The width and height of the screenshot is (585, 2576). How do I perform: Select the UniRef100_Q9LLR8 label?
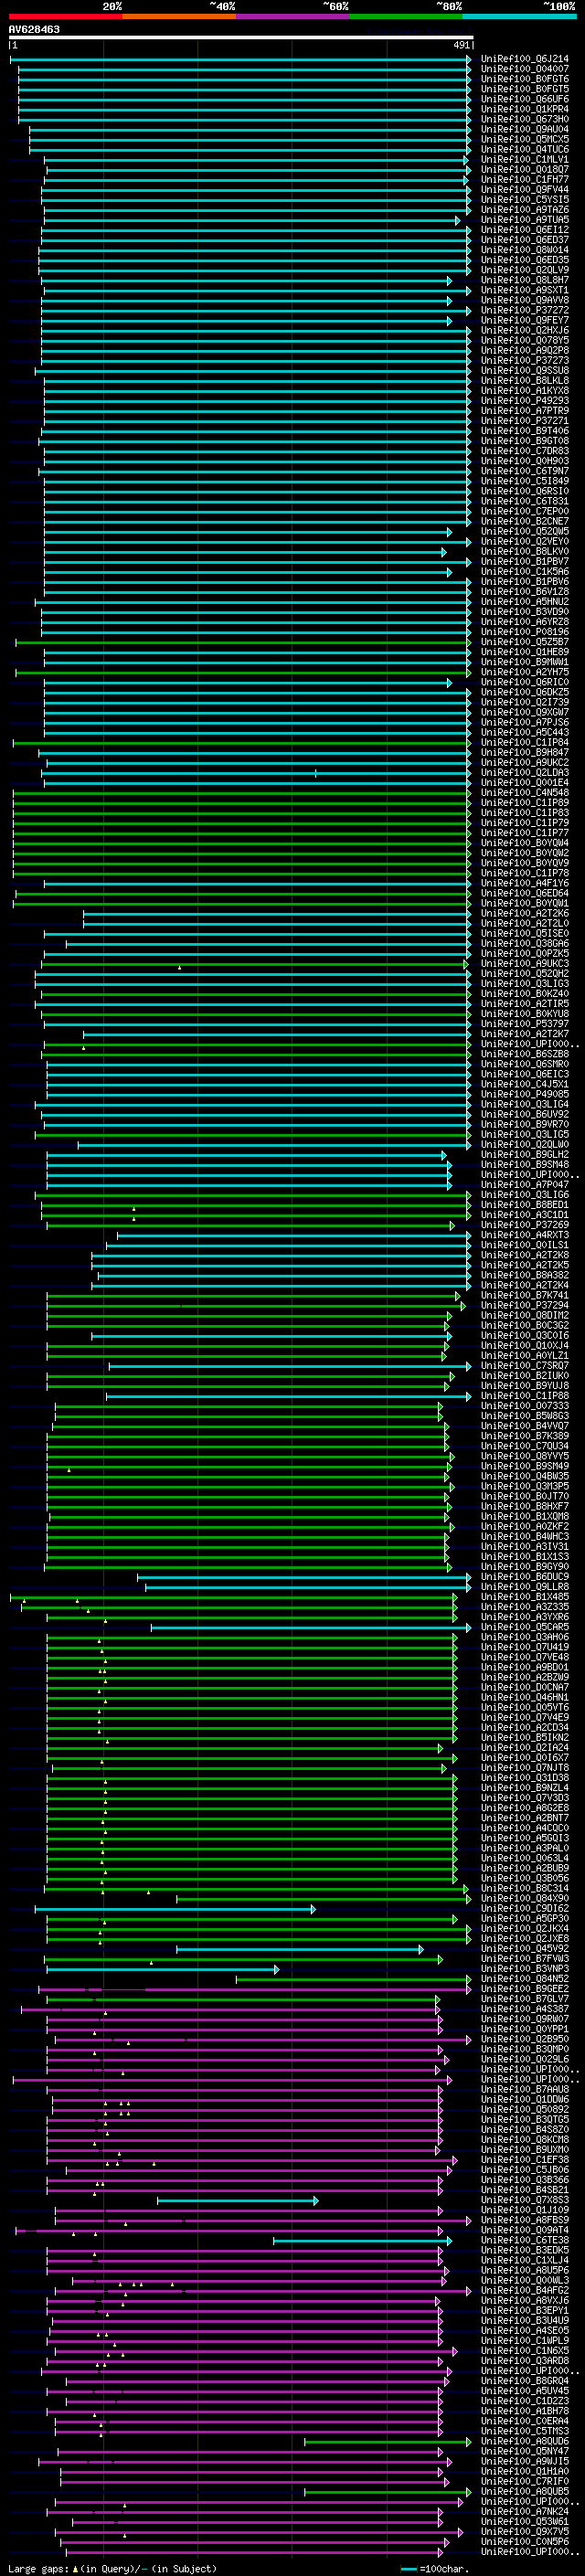525,1587
